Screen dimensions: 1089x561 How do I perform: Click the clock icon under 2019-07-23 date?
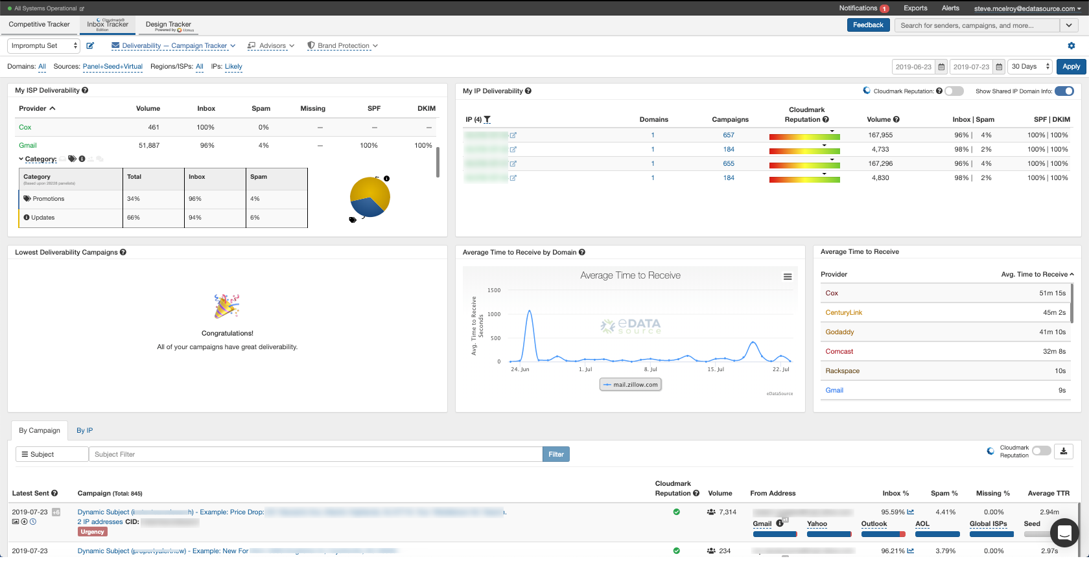click(x=33, y=521)
